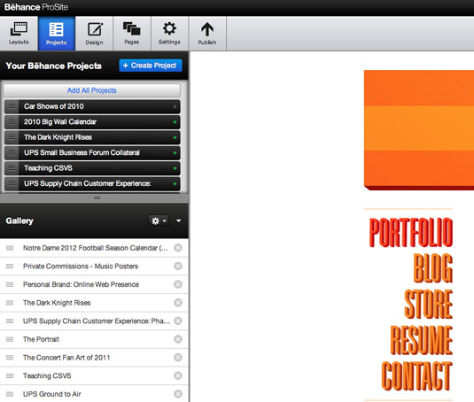Grab handle of gallery UPS Supply Chain Customer Experience: Pha... item
The height and width of the screenshot is (402, 474).
tap(10, 321)
